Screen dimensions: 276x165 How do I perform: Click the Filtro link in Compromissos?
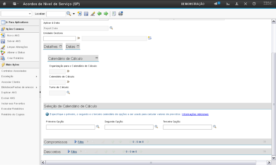click(81, 142)
